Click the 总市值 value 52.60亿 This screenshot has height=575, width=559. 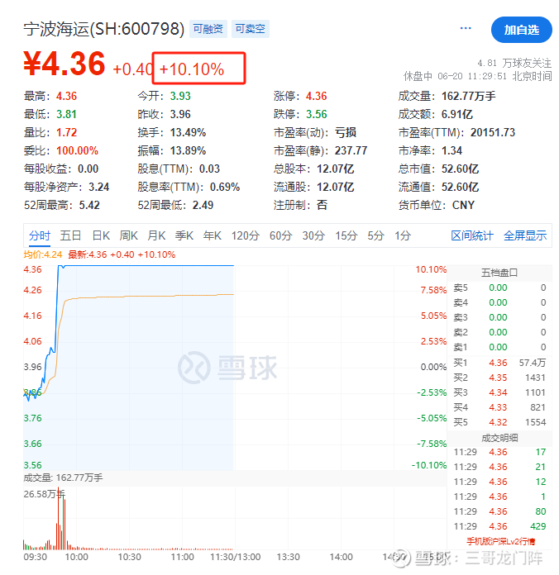pos(460,169)
